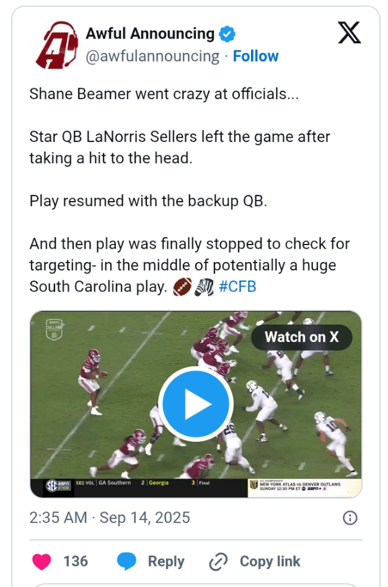The height and width of the screenshot is (587, 388).
Task: Click the Reply text label
Action: pyautogui.click(x=166, y=562)
